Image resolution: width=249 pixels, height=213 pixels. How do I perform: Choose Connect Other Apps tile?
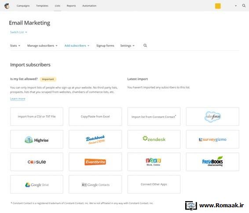click(154, 184)
